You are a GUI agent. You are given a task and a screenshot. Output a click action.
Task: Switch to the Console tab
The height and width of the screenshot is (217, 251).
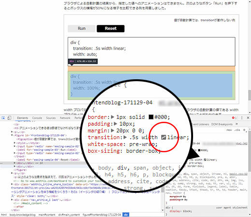(37, 118)
